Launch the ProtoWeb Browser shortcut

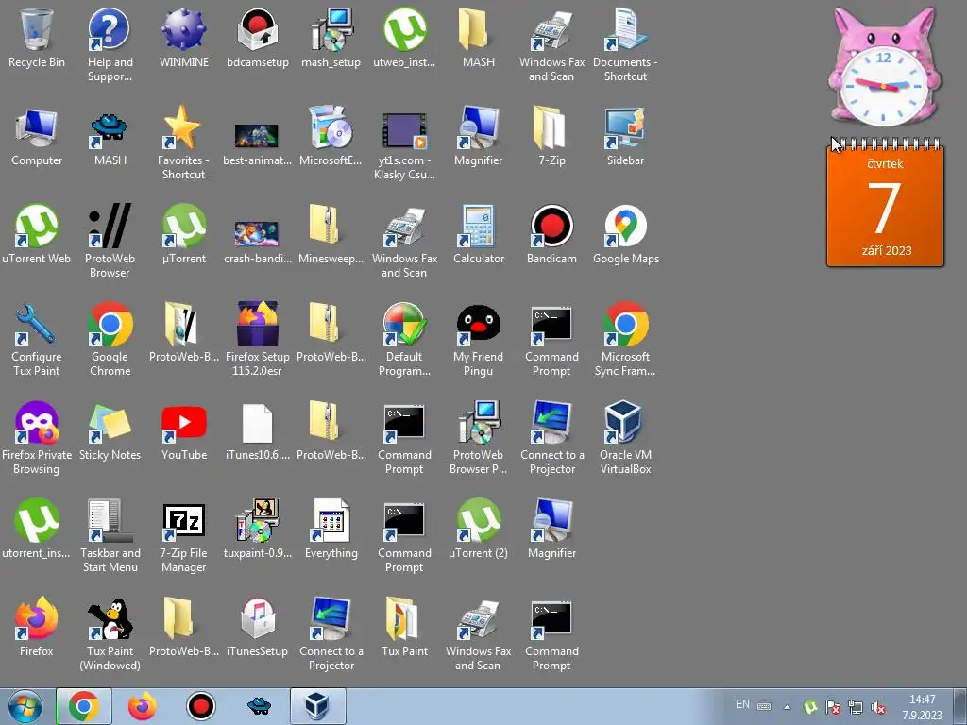click(x=110, y=241)
